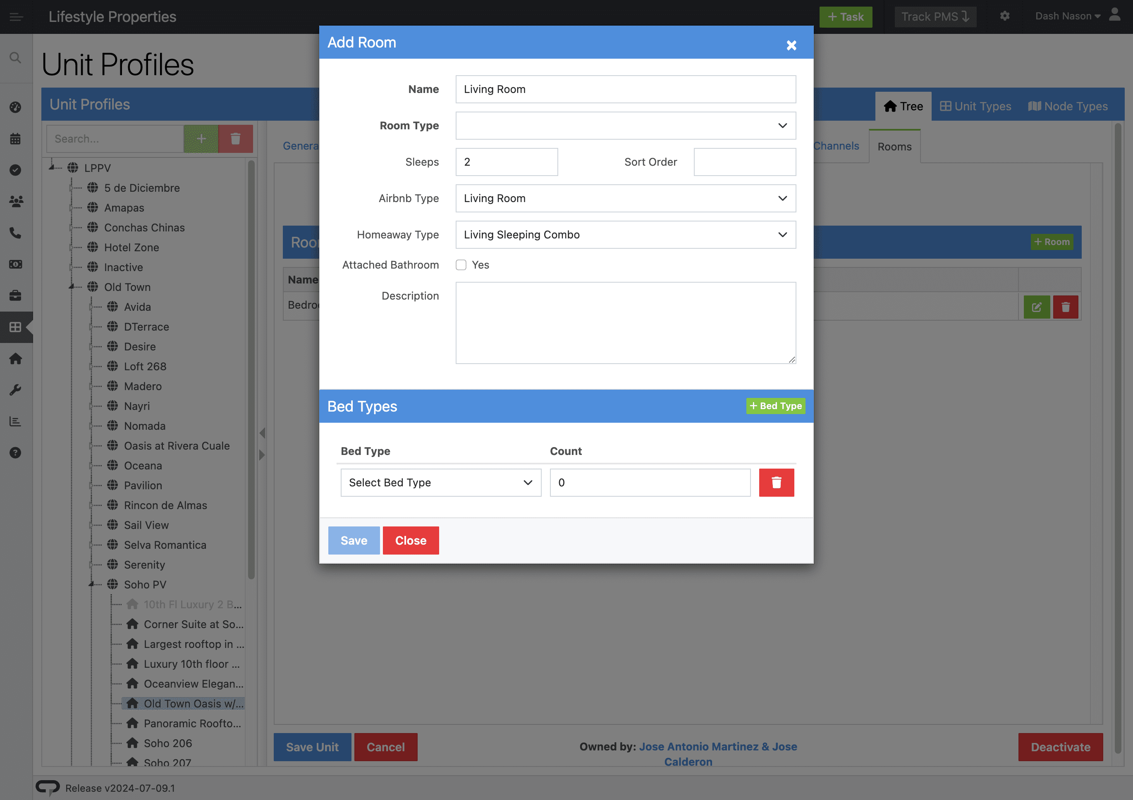Click the red delete node trash icon
This screenshot has height=800, width=1133.
pos(235,138)
